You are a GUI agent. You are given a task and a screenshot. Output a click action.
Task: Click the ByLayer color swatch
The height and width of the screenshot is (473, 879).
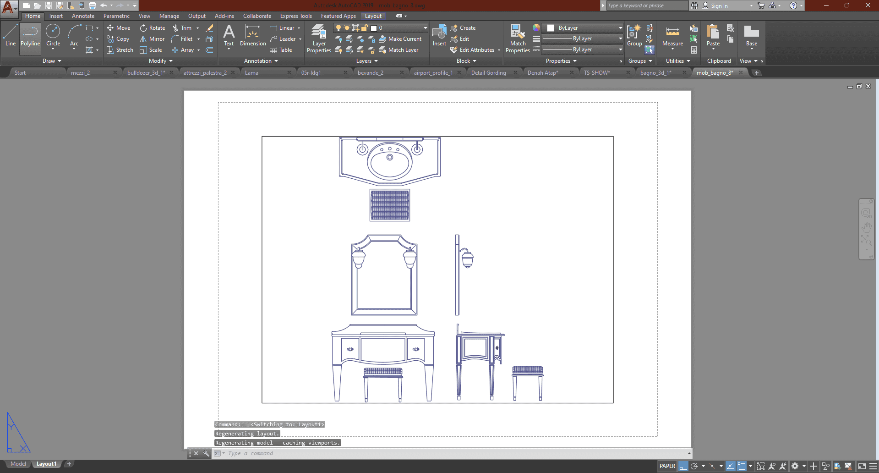[x=551, y=28]
